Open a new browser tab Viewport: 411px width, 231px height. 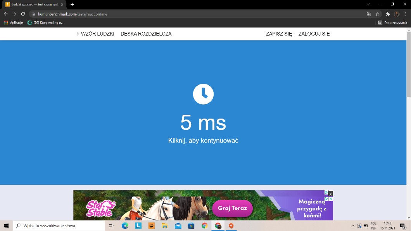click(x=72, y=4)
